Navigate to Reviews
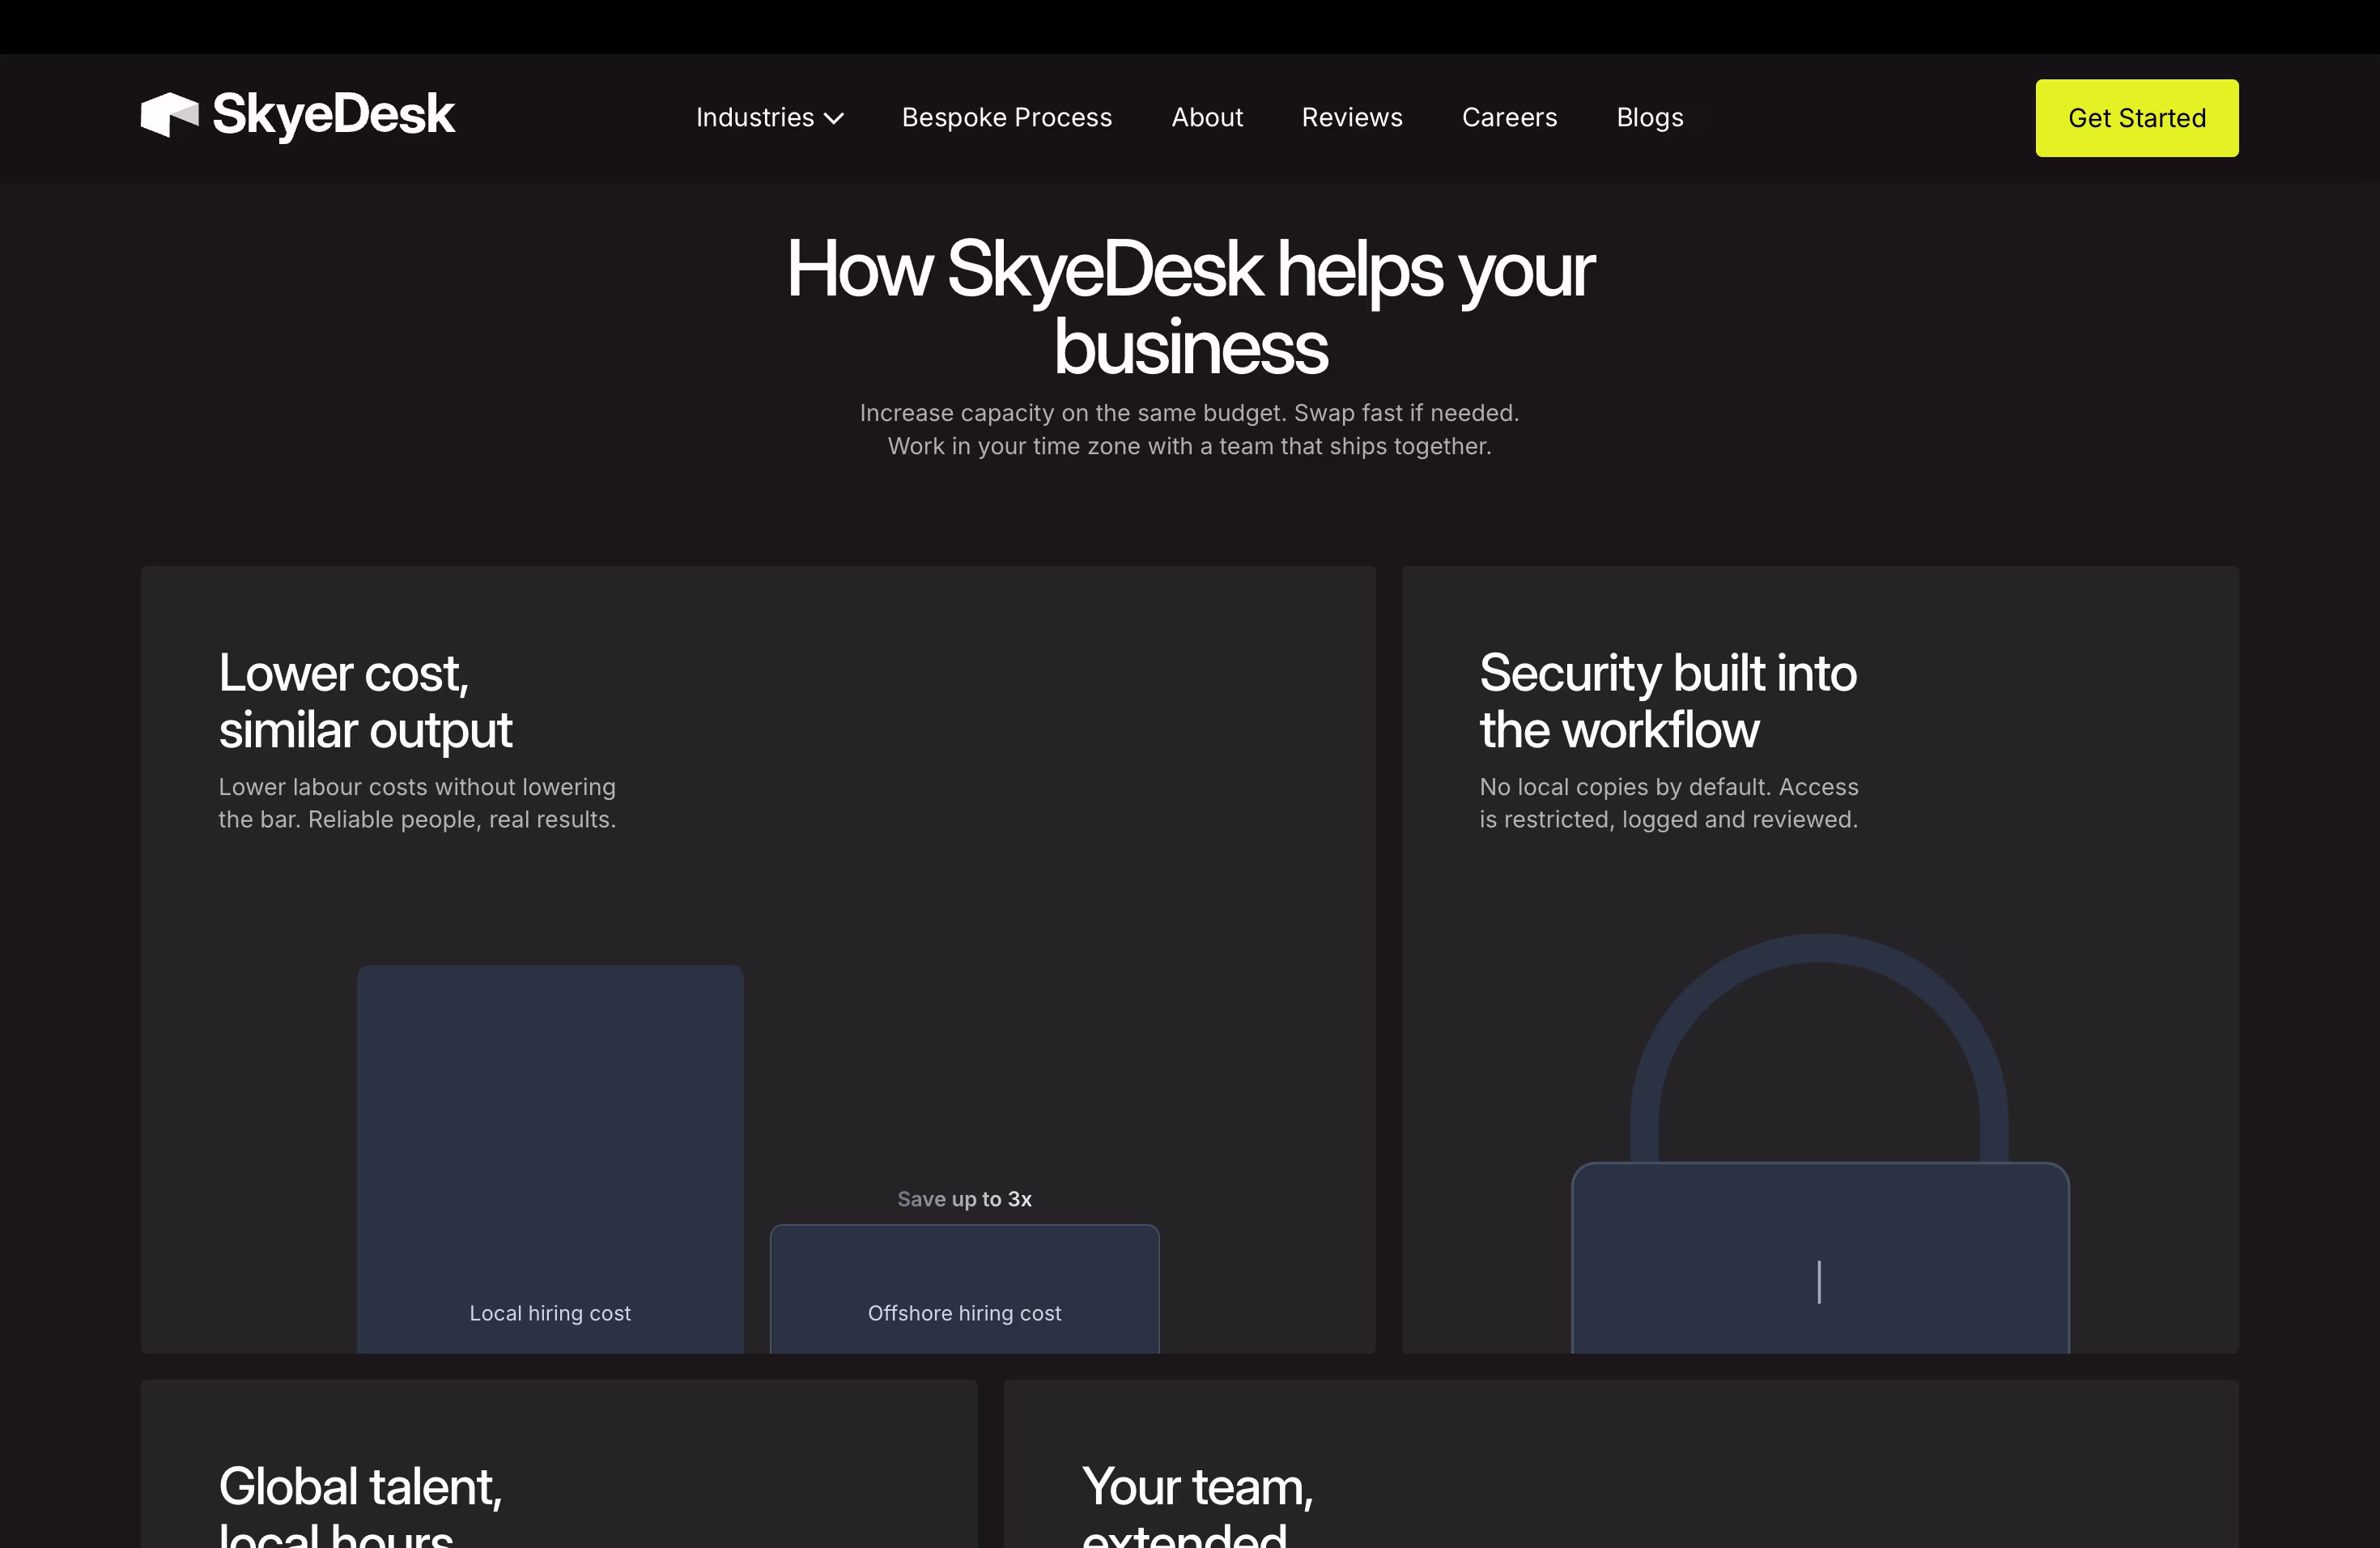The image size is (2380, 1548). click(1351, 118)
